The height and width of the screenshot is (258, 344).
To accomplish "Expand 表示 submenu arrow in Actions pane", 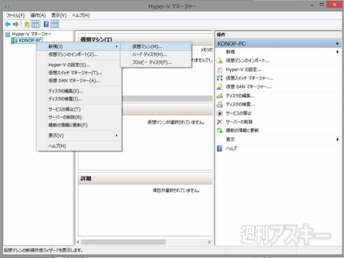I will coord(338,139).
